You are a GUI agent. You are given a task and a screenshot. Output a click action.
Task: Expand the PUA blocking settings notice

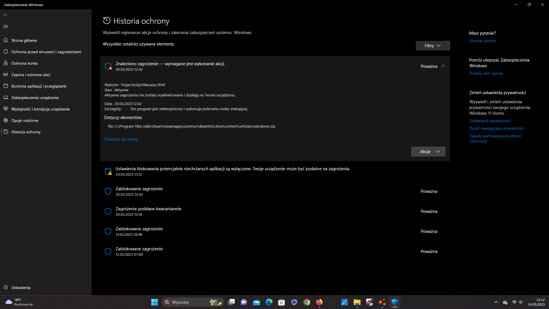tap(275, 171)
